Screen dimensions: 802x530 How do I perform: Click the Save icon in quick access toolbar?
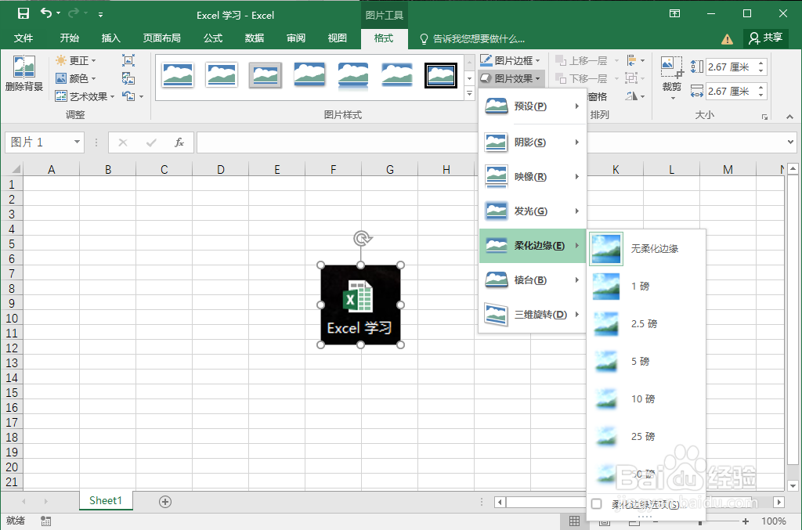pyautogui.click(x=23, y=14)
